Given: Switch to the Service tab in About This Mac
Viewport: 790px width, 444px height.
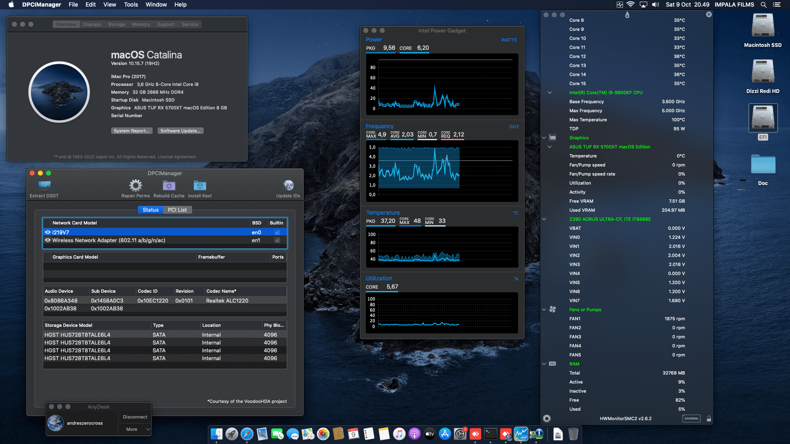Looking at the screenshot, I should coord(190,24).
